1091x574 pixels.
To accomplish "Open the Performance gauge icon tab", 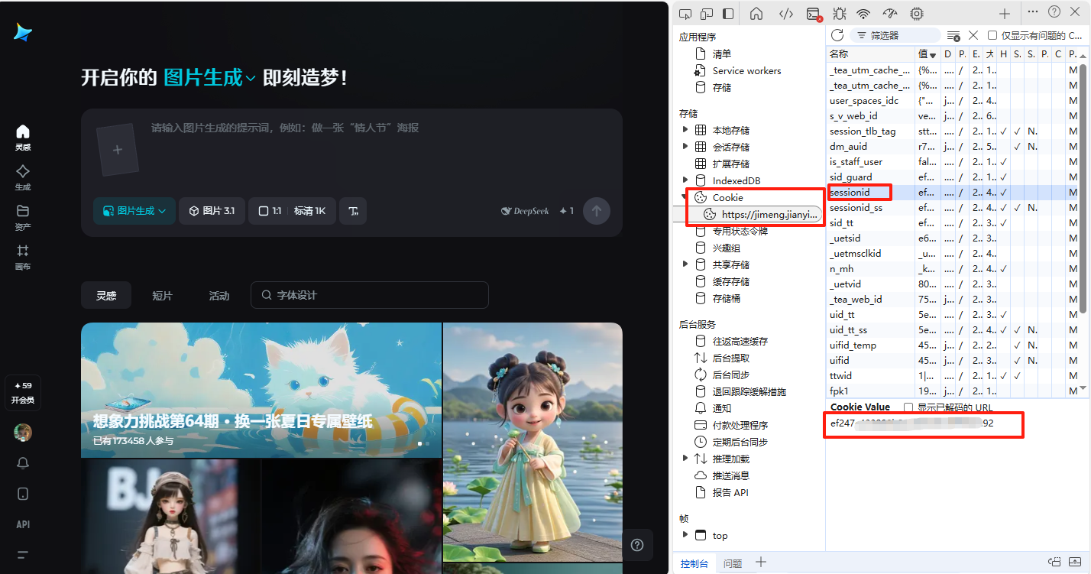I will (890, 14).
